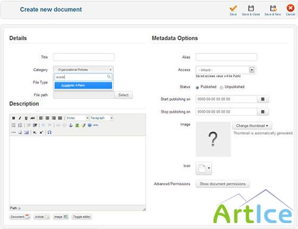298x229 pixels.
Task: Click Show document permissions button
Action: point(222,184)
